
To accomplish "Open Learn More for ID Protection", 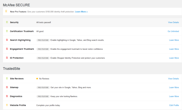I will point(174,58).
